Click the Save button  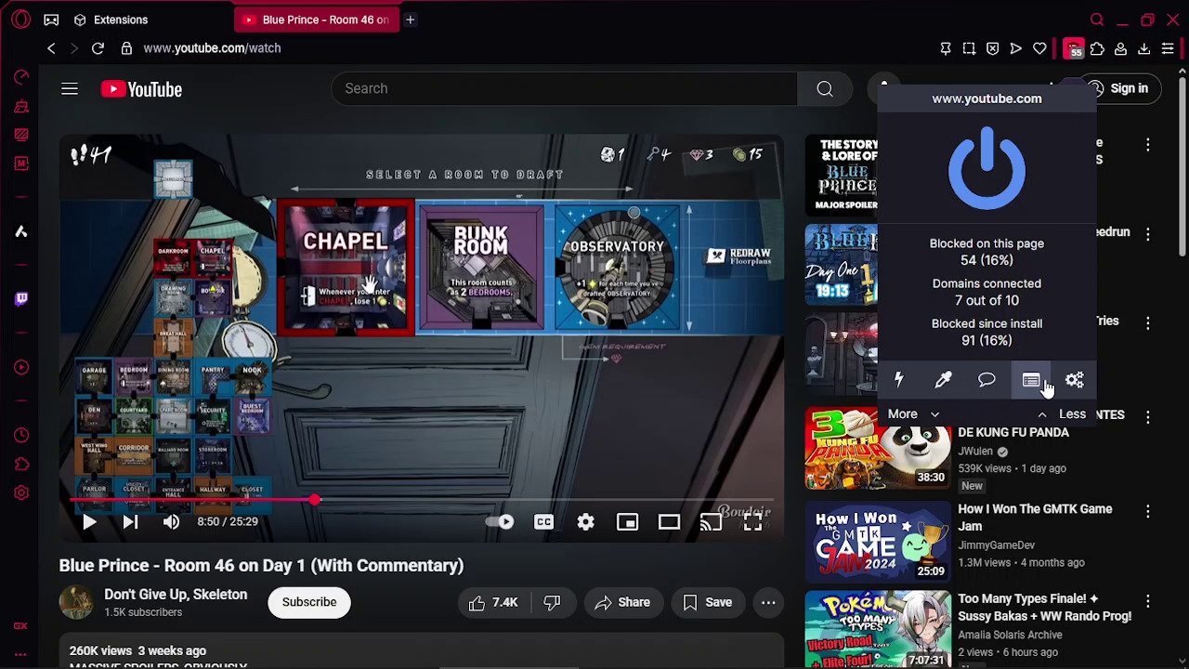point(708,602)
